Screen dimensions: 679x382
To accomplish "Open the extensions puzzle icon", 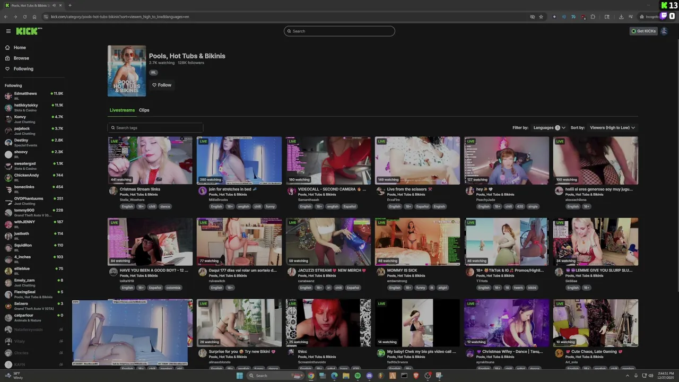I will point(593,17).
